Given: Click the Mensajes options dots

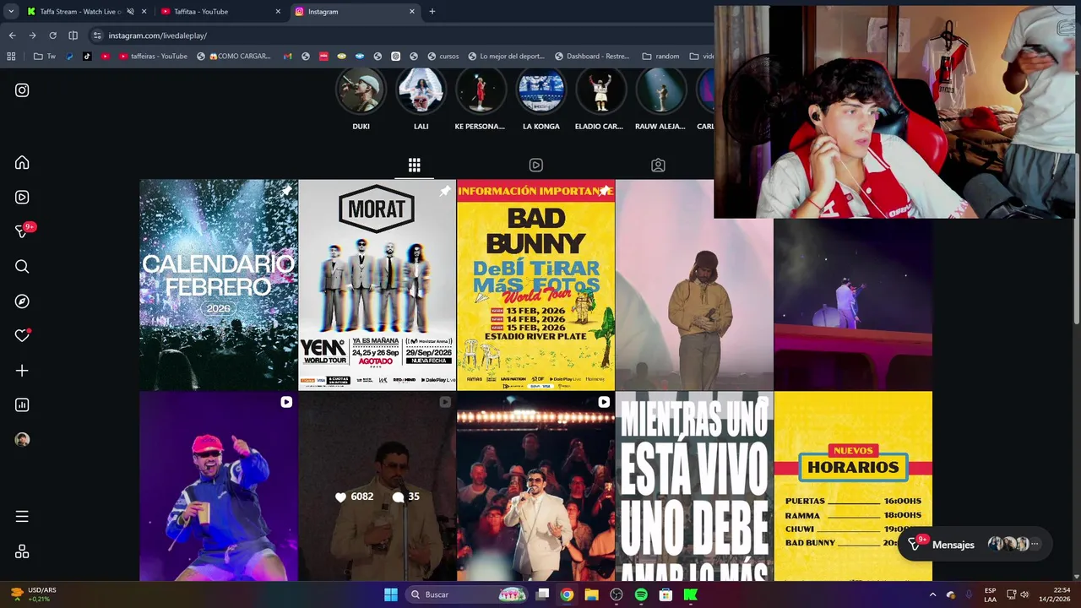Looking at the screenshot, I should [1035, 545].
